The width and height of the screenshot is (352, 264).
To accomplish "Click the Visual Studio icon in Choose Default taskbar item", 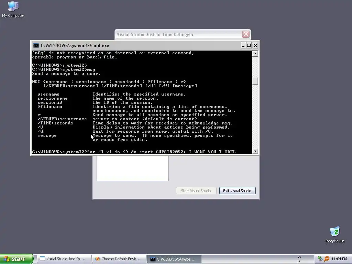I will click(x=97, y=259).
